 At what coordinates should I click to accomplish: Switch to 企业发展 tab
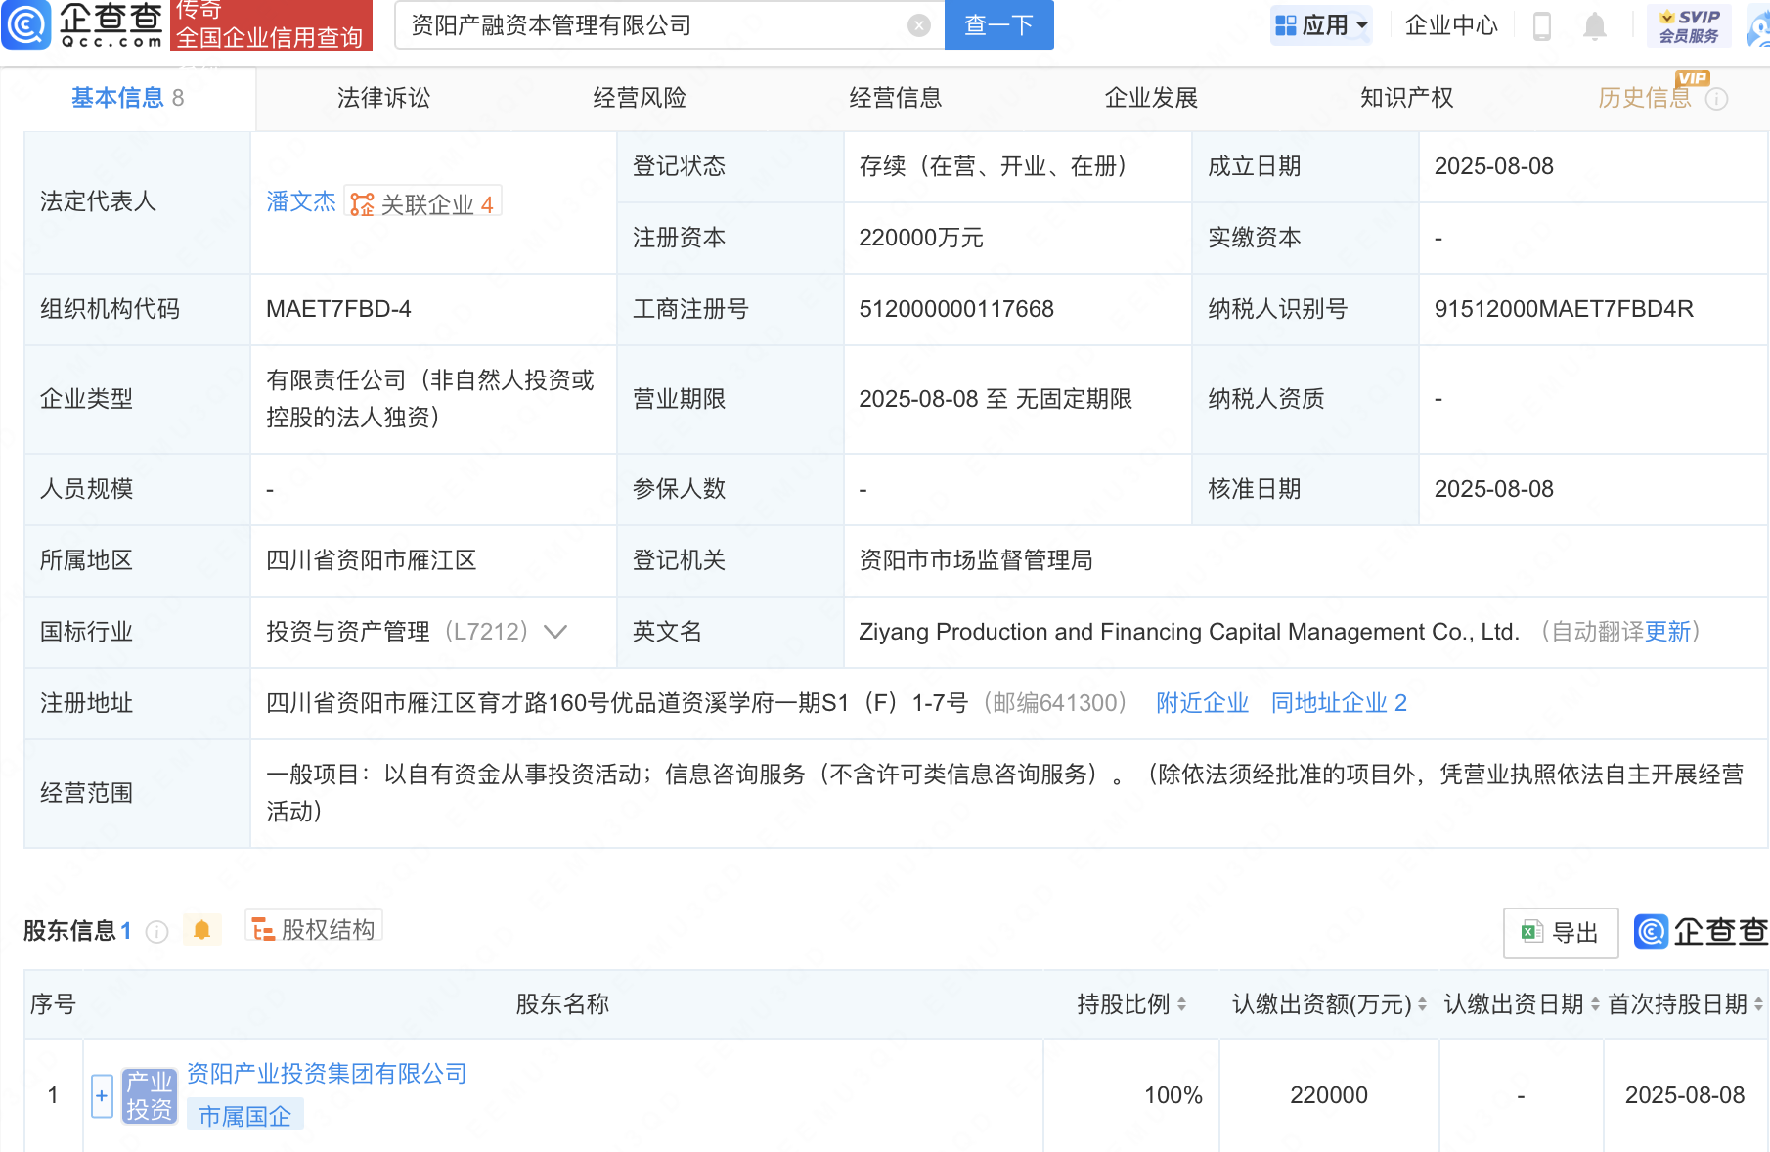coord(1151,98)
